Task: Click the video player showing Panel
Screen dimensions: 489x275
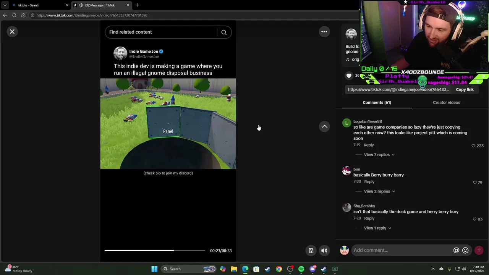Action: click(168, 124)
